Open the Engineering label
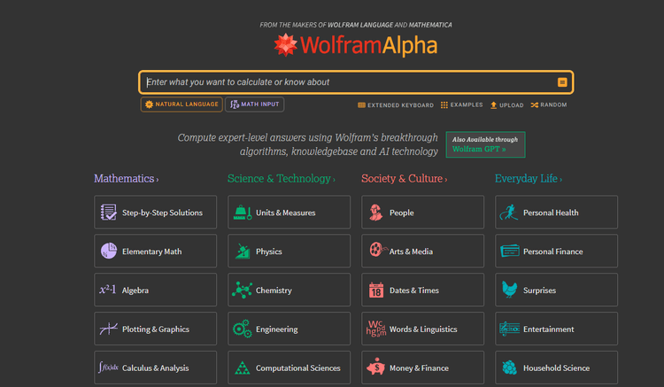664x387 pixels. click(x=276, y=329)
